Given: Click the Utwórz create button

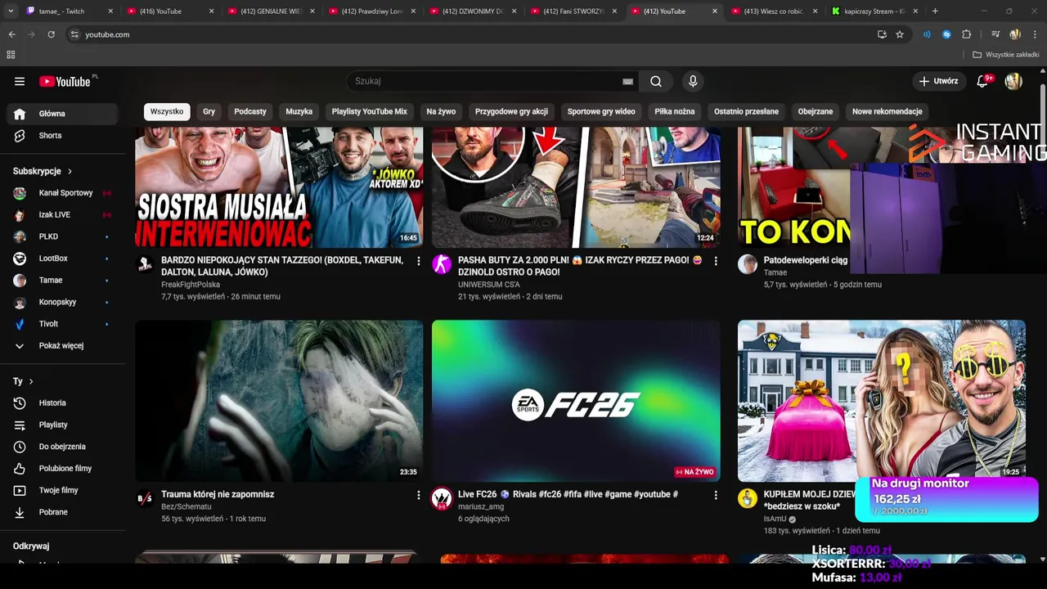Looking at the screenshot, I should click(938, 81).
